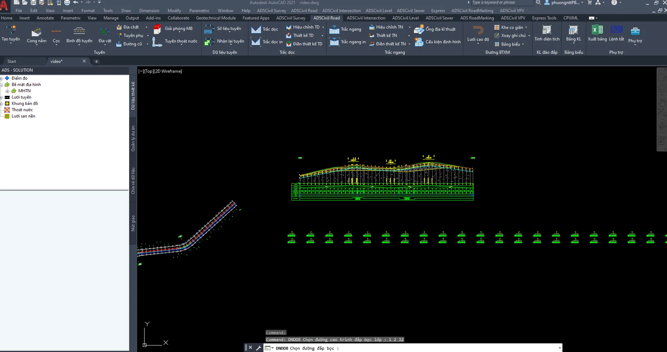Click the Điền thiết kế TD icon

[x=289, y=44]
